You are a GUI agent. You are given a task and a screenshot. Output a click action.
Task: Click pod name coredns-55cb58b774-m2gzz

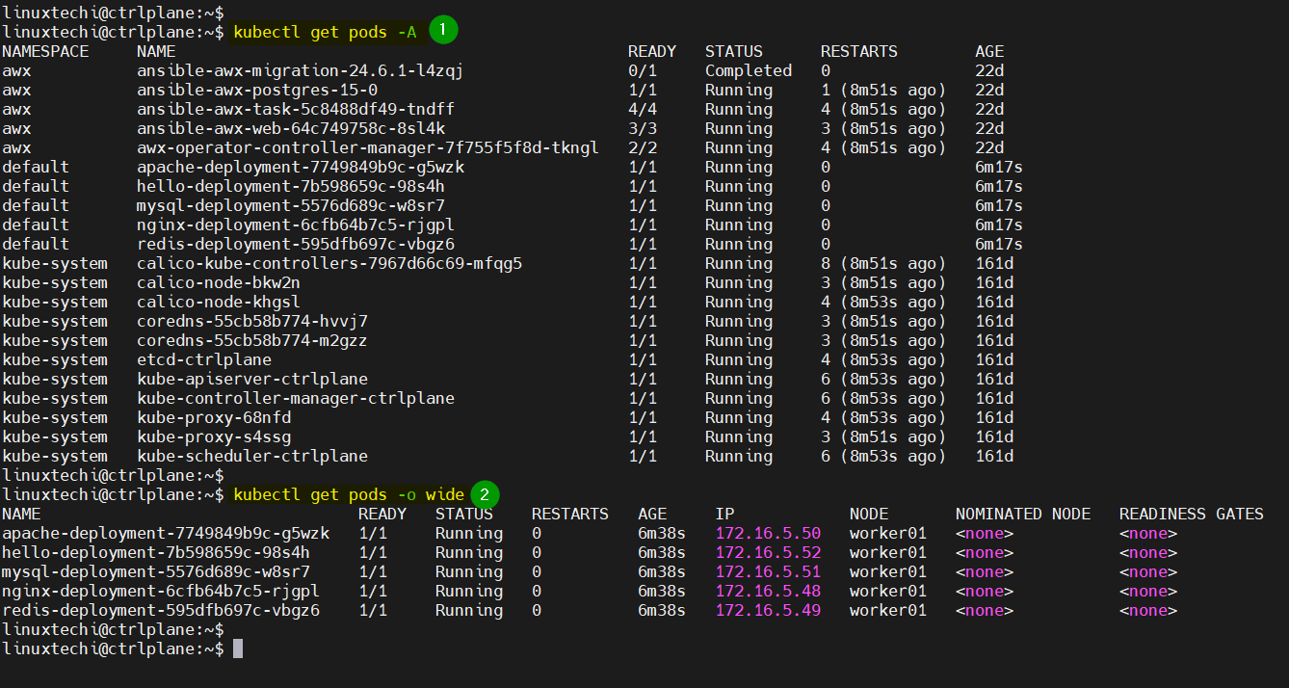252,341
